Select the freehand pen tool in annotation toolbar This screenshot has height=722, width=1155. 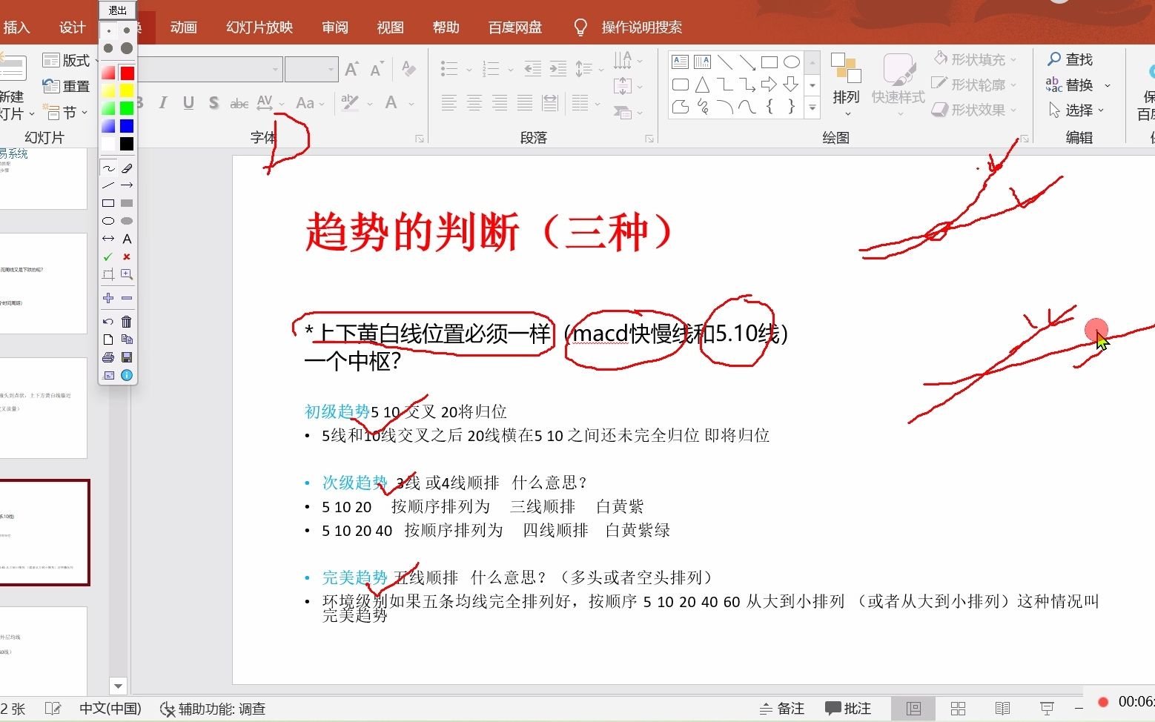pos(108,168)
